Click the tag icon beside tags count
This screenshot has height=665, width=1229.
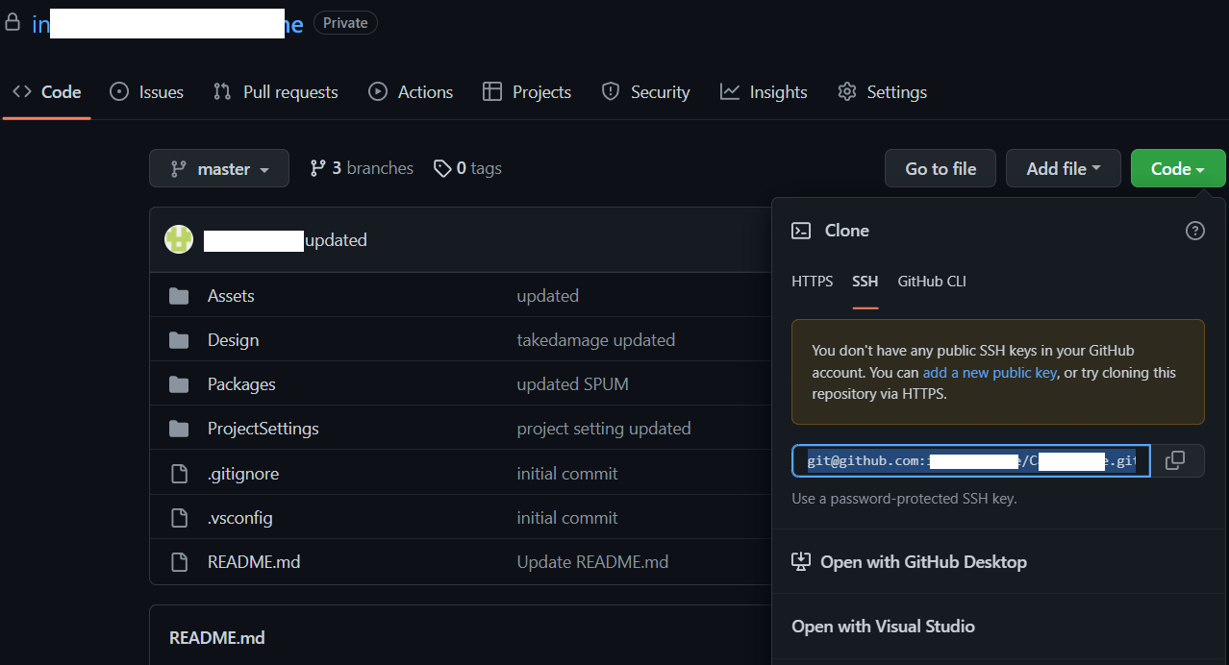[442, 169]
